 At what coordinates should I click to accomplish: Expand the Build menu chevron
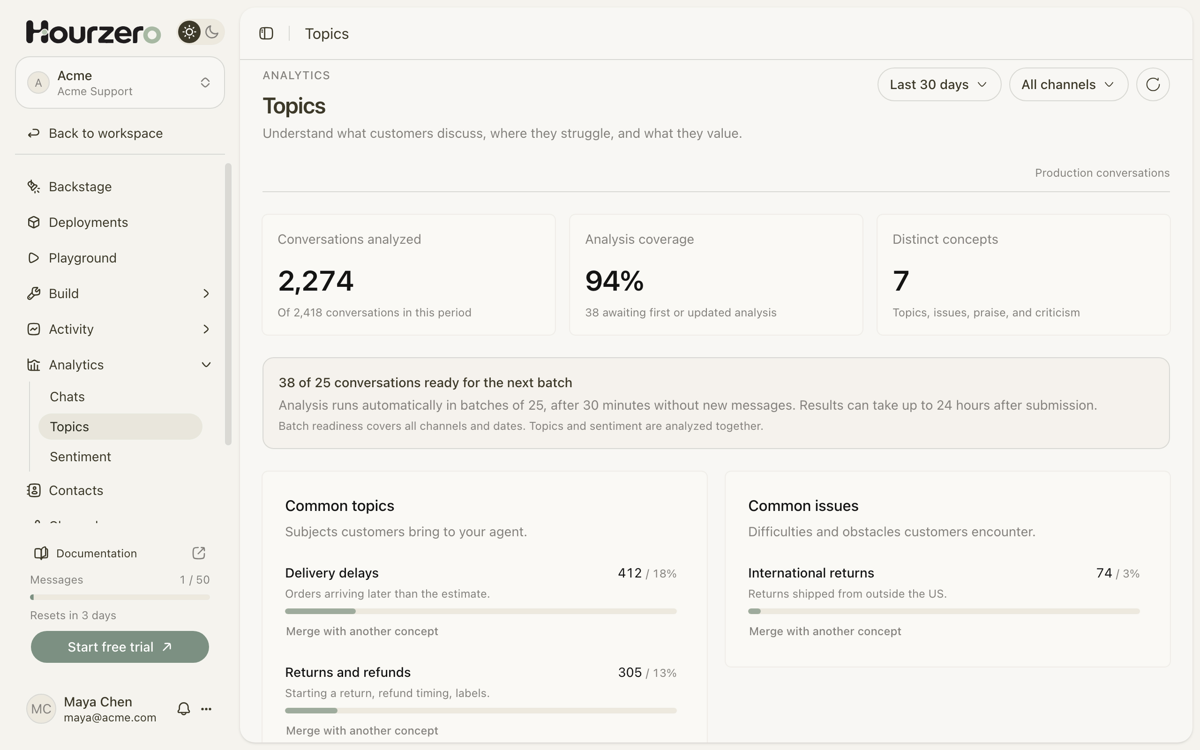coord(206,293)
